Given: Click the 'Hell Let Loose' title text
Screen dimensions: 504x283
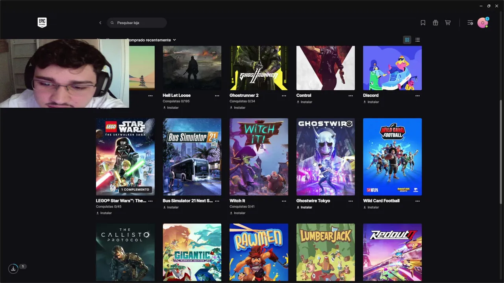Looking at the screenshot, I should pyautogui.click(x=177, y=96).
